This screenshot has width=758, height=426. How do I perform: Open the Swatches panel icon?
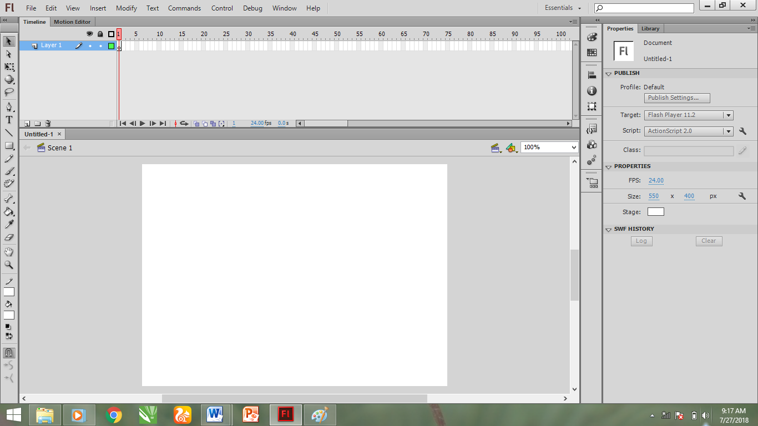coord(592,52)
